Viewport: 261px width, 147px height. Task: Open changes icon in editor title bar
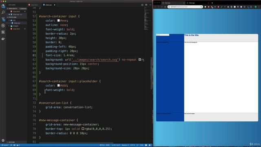click(x=142, y=5)
